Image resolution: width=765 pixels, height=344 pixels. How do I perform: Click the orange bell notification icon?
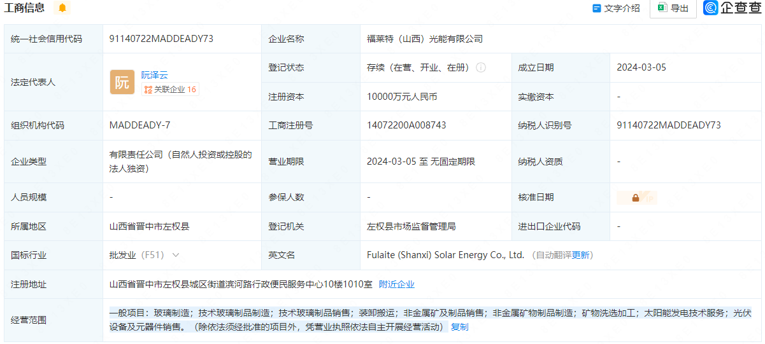pos(62,8)
